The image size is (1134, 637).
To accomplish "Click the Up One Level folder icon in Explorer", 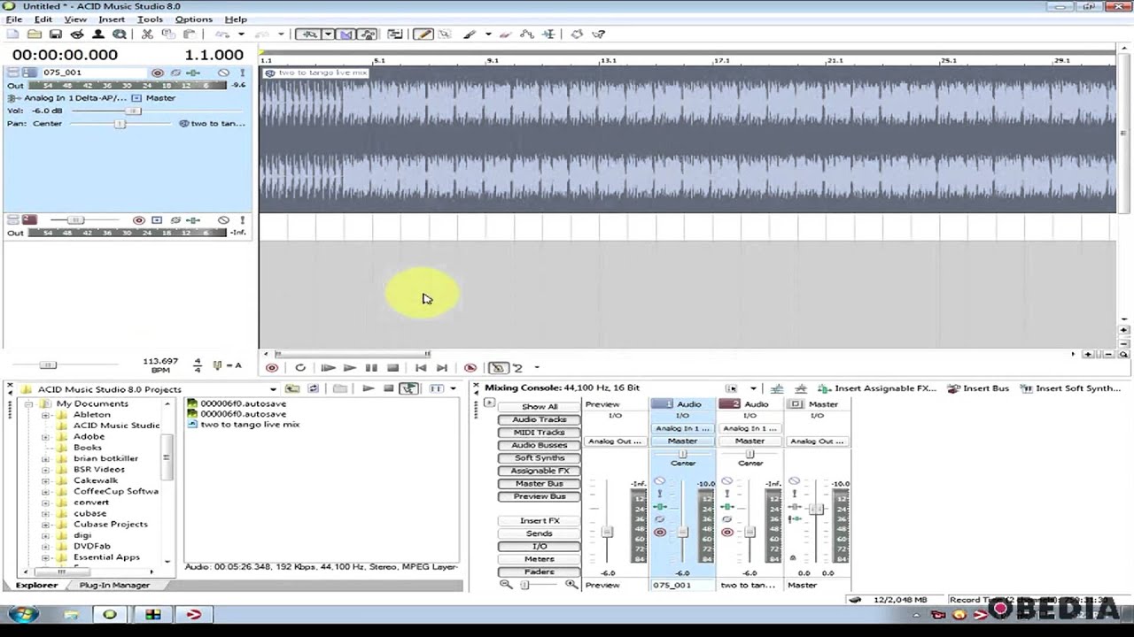I will [x=291, y=388].
